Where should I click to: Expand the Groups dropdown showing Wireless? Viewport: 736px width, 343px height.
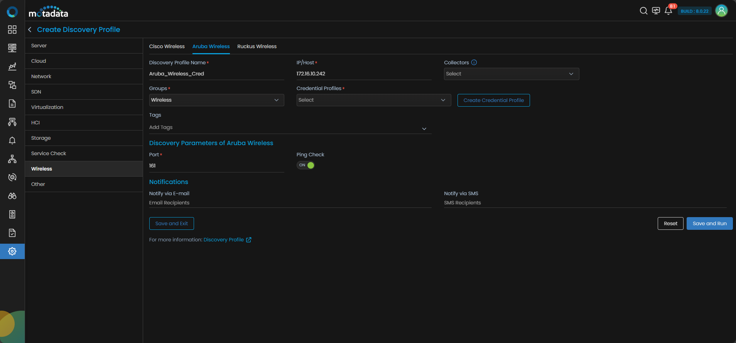[x=216, y=100]
